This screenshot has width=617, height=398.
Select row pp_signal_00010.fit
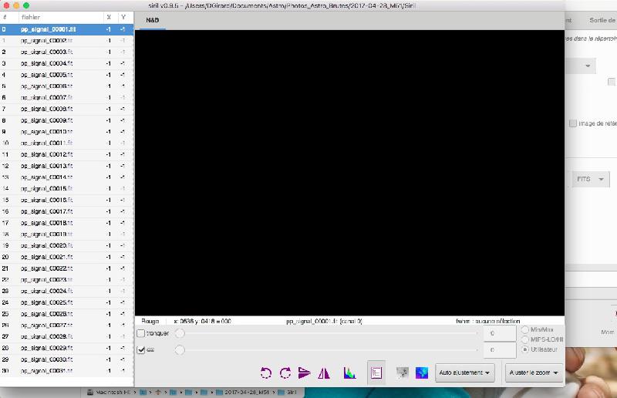pos(66,131)
